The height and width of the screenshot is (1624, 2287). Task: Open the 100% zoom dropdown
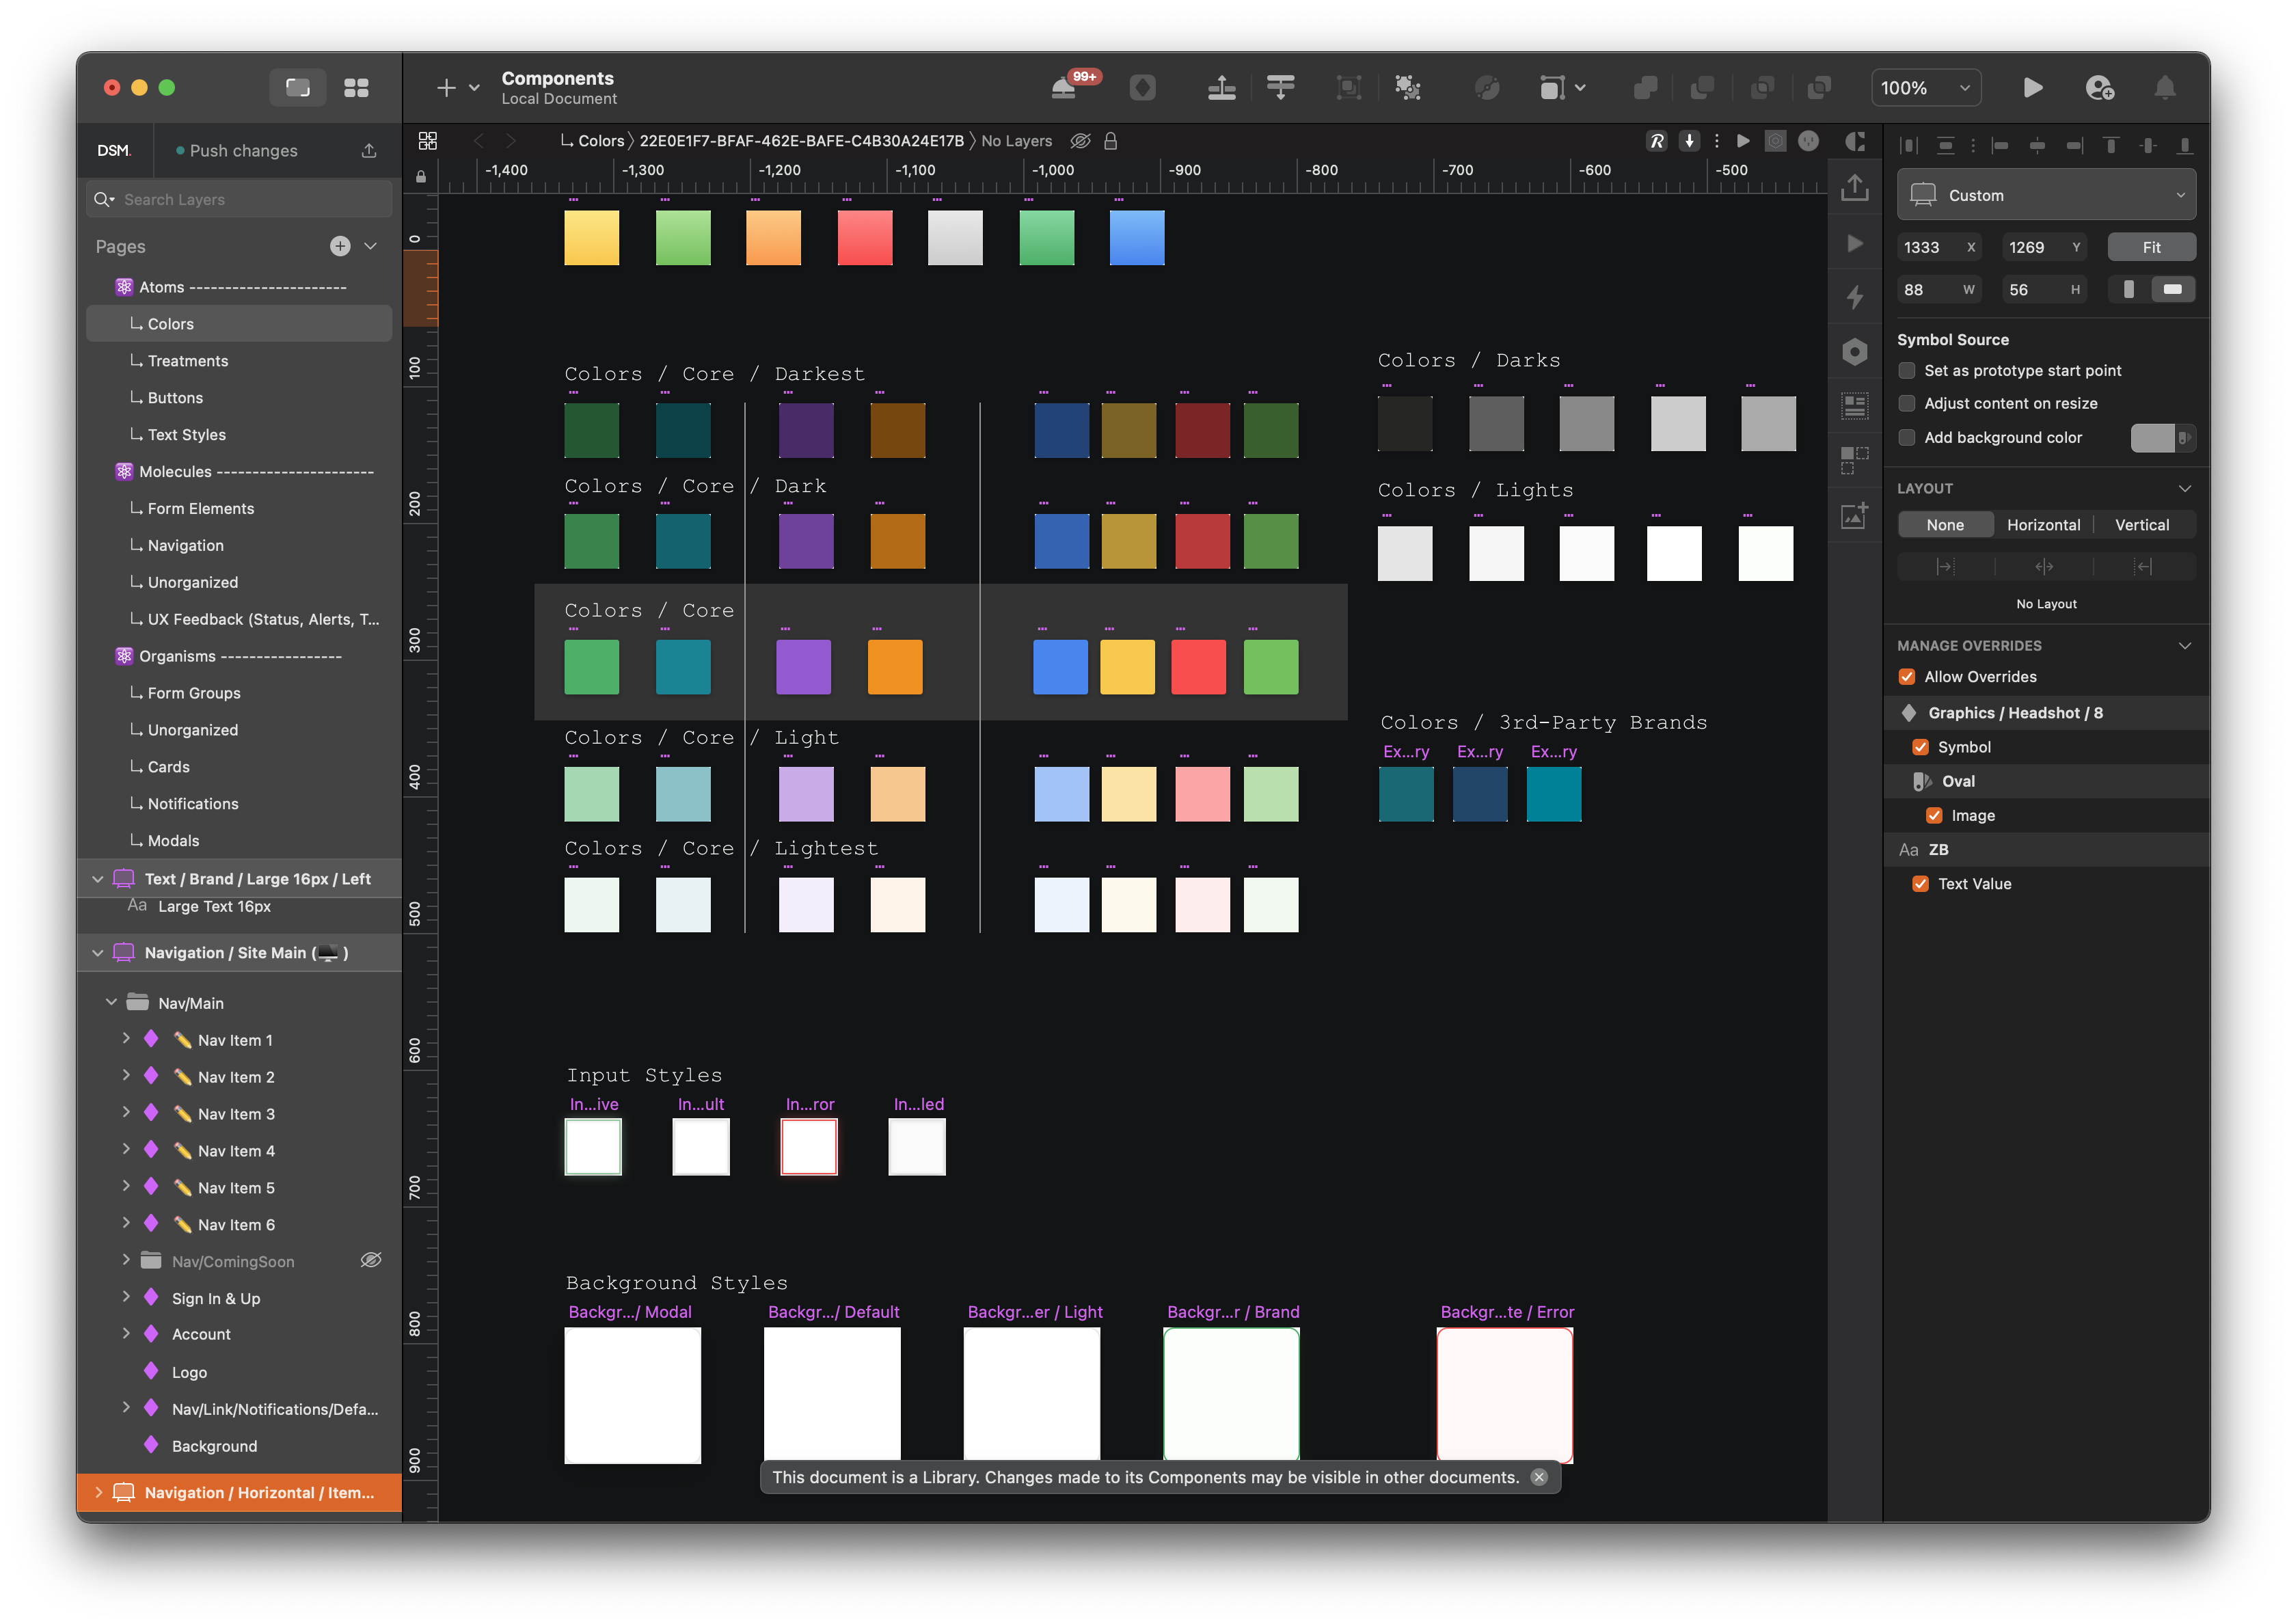[1925, 88]
